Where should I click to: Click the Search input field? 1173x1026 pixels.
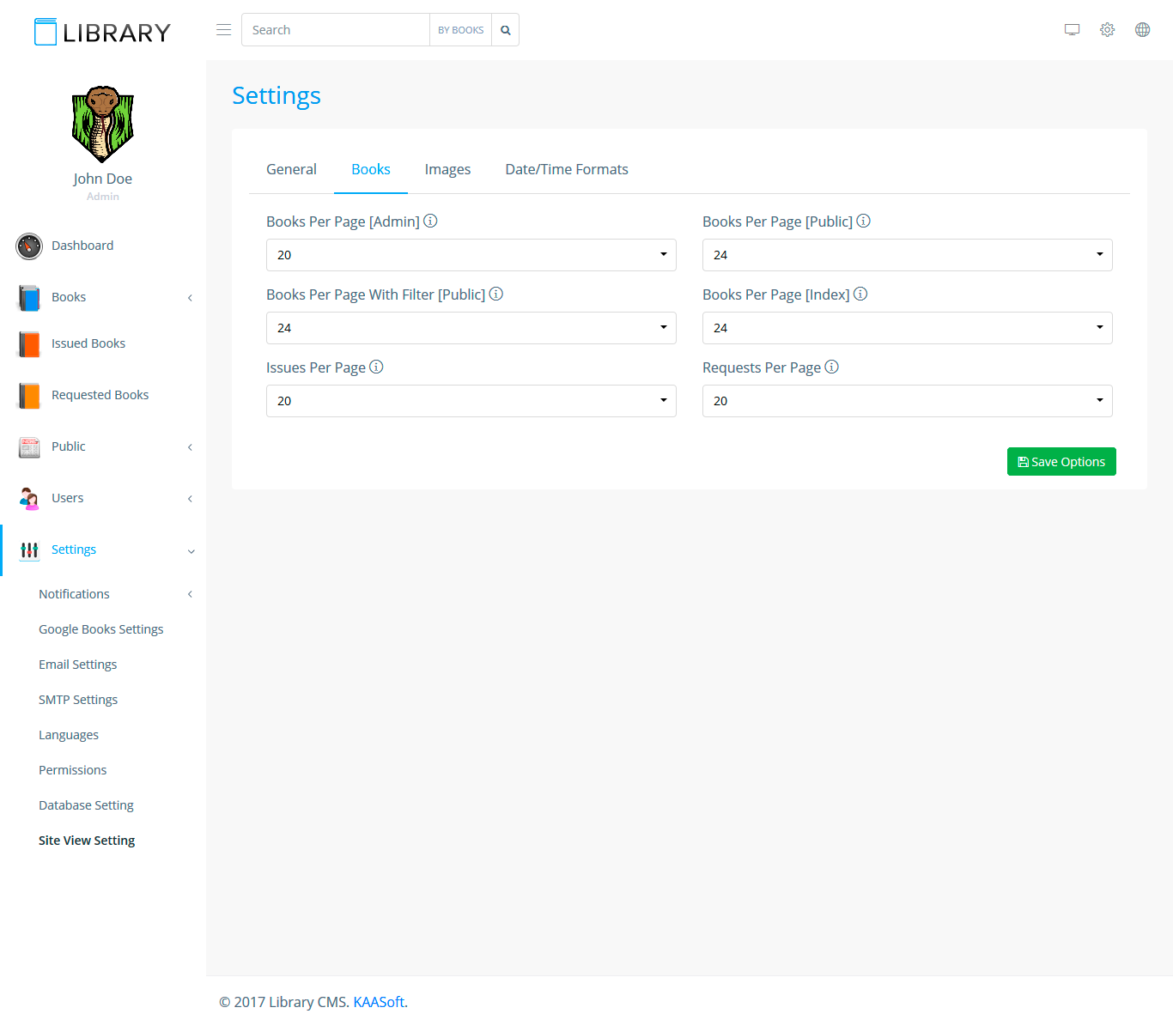tap(336, 30)
